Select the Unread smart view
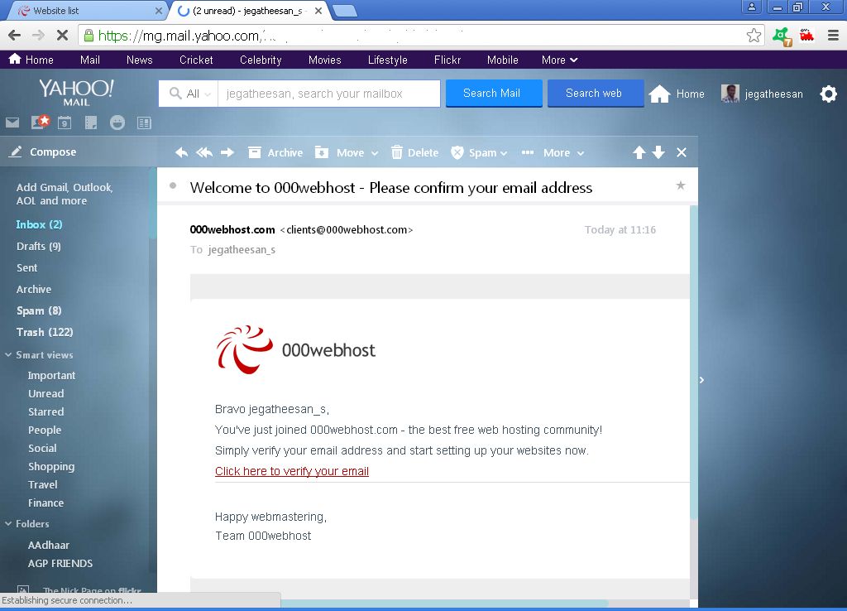847x611 pixels. point(46,393)
